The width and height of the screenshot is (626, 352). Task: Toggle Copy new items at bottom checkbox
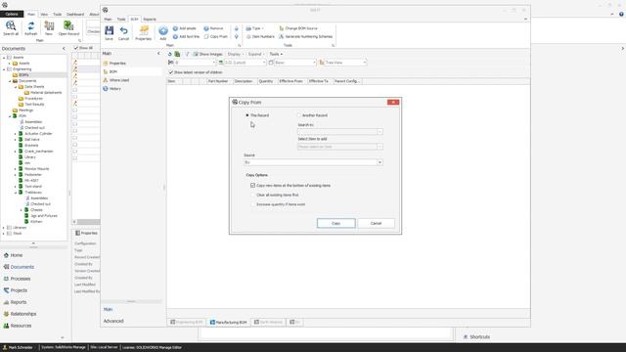[x=252, y=186]
